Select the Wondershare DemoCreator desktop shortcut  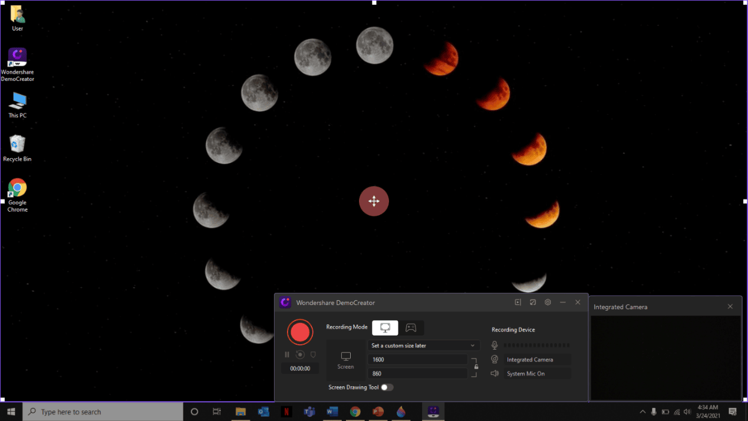(18, 65)
